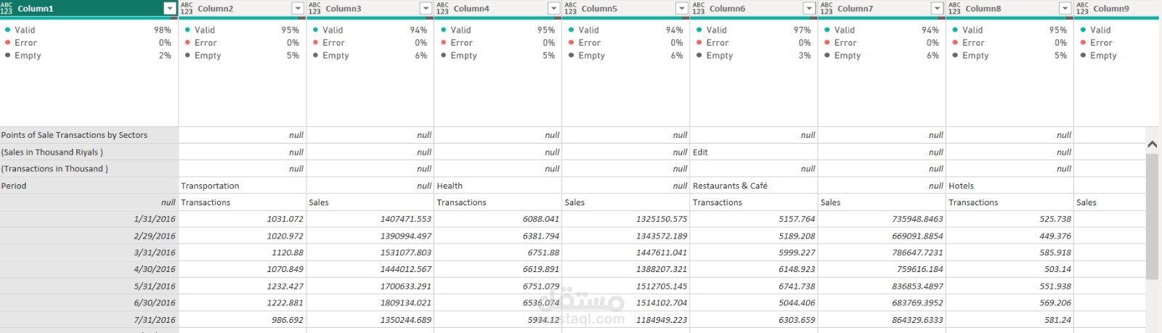The image size is (1162, 333).
Task: Select the value 6381.794
Action: point(498,236)
